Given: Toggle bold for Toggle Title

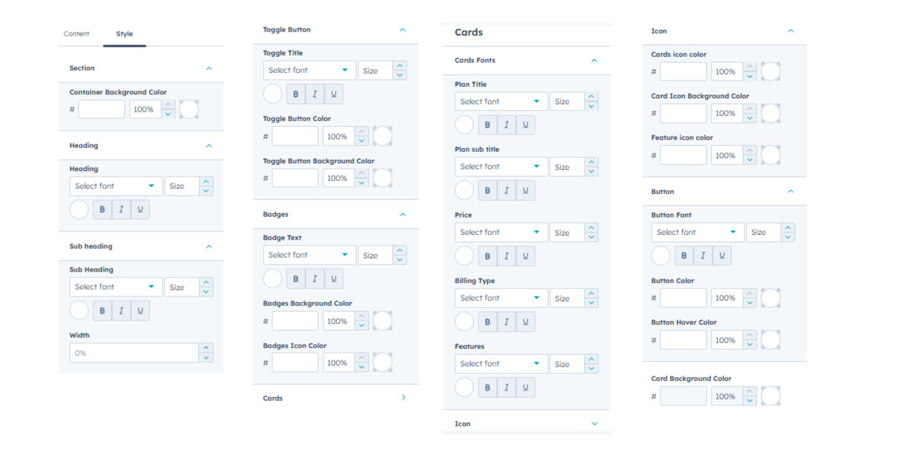Looking at the screenshot, I should [x=296, y=93].
